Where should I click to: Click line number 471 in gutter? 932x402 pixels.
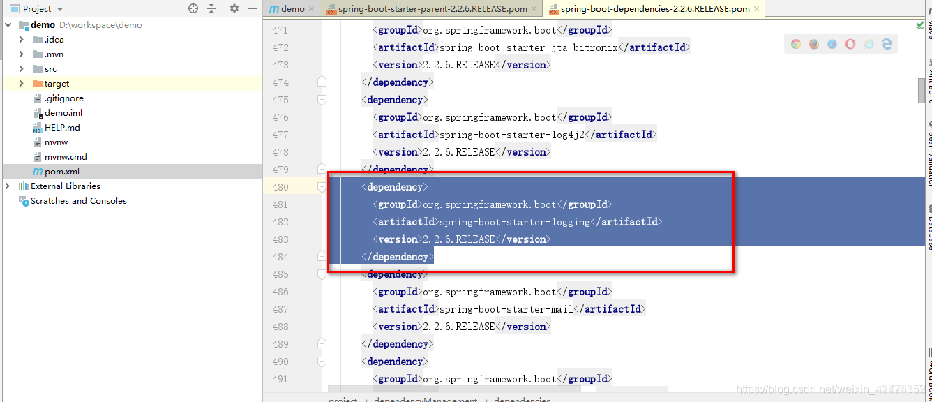tap(280, 30)
